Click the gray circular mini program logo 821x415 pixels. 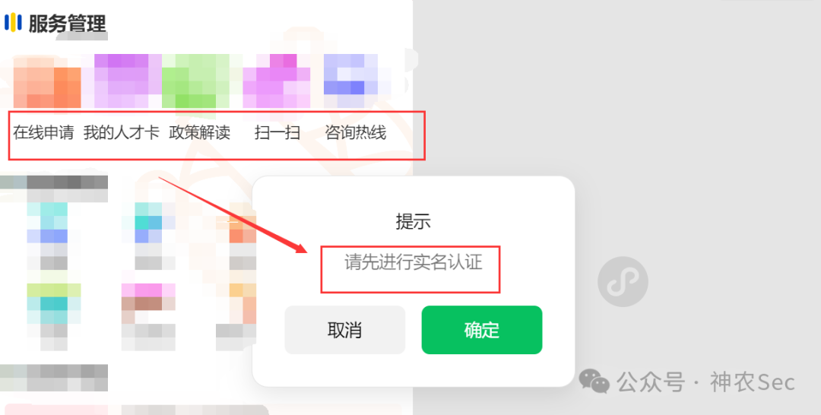coord(623,281)
